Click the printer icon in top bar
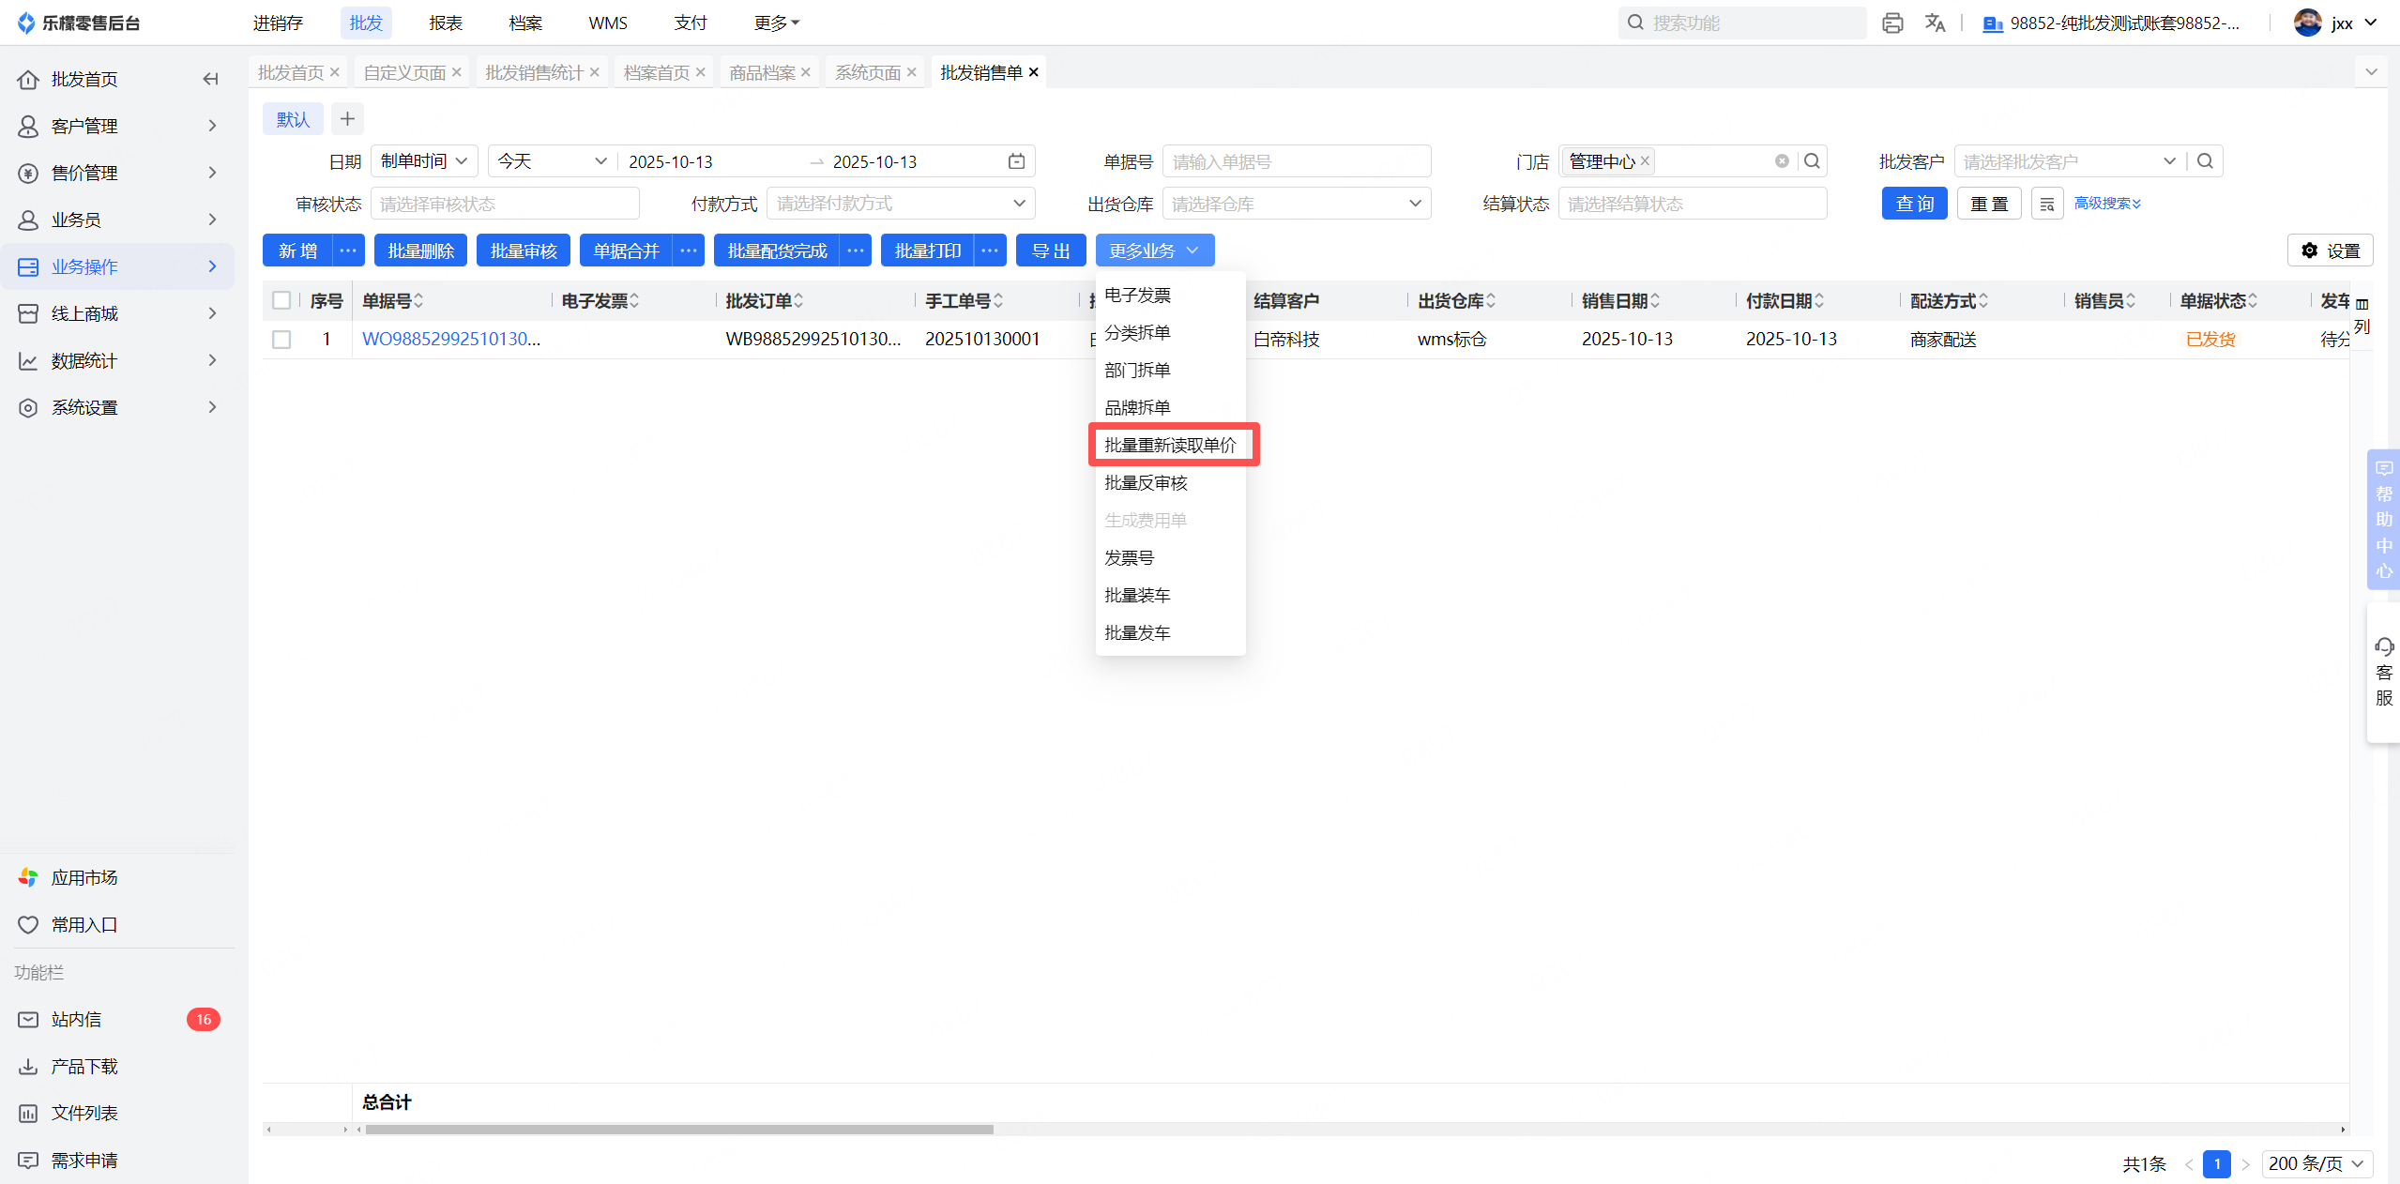This screenshot has height=1184, width=2400. click(x=1892, y=23)
